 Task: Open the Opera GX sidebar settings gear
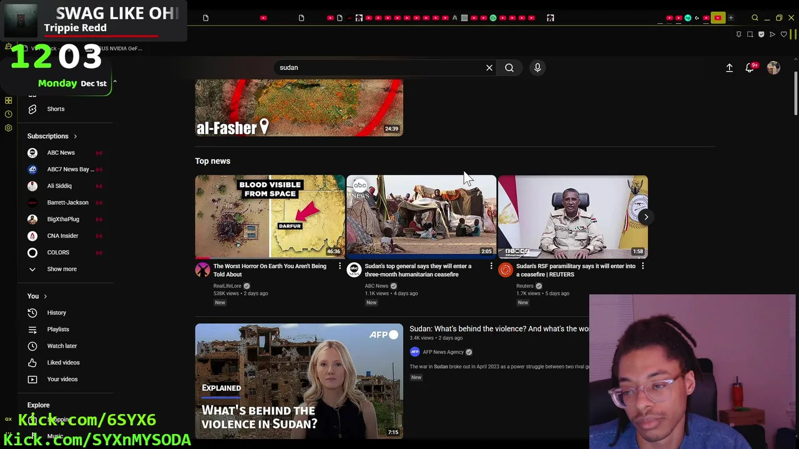pos(8,128)
